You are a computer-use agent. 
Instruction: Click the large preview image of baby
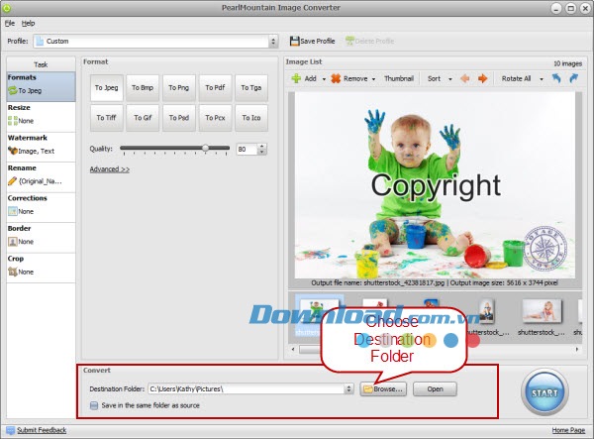(x=435, y=185)
